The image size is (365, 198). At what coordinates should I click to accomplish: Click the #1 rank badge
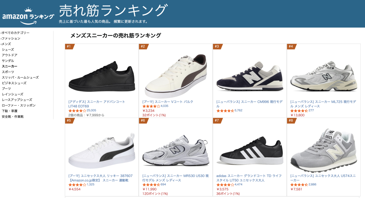[x=69, y=46]
